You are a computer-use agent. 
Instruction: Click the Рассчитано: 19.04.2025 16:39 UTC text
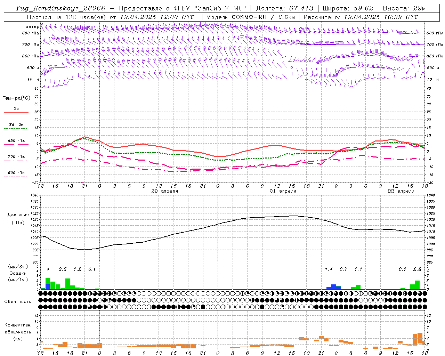361,17
